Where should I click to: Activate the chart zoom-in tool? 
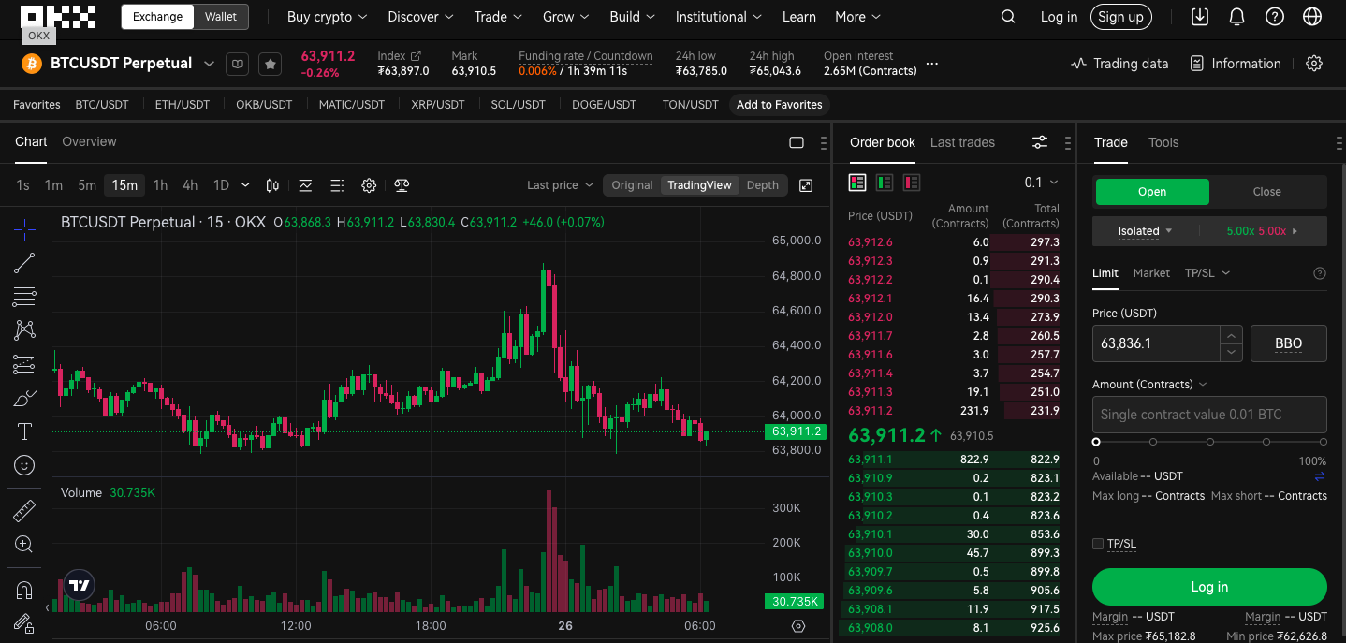point(24,544)
